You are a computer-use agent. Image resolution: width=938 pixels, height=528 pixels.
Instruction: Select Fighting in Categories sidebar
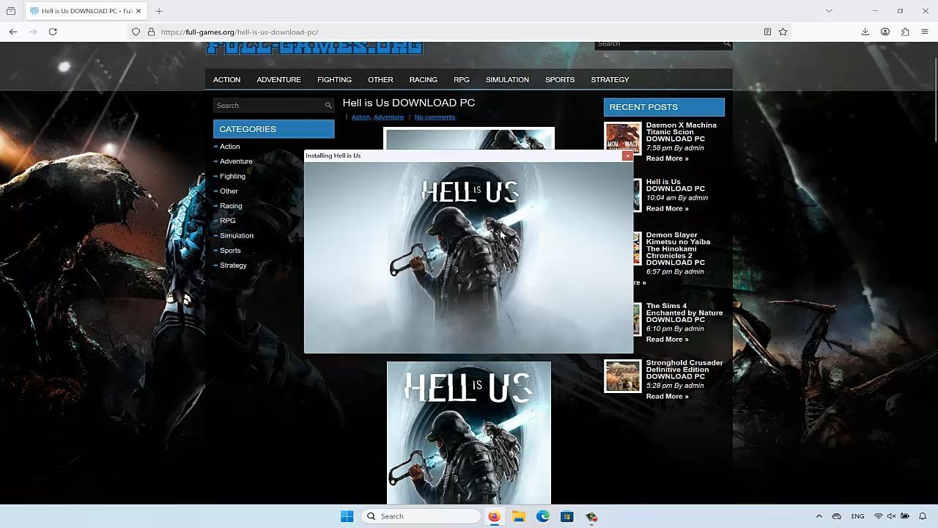(x=232, y=176)
